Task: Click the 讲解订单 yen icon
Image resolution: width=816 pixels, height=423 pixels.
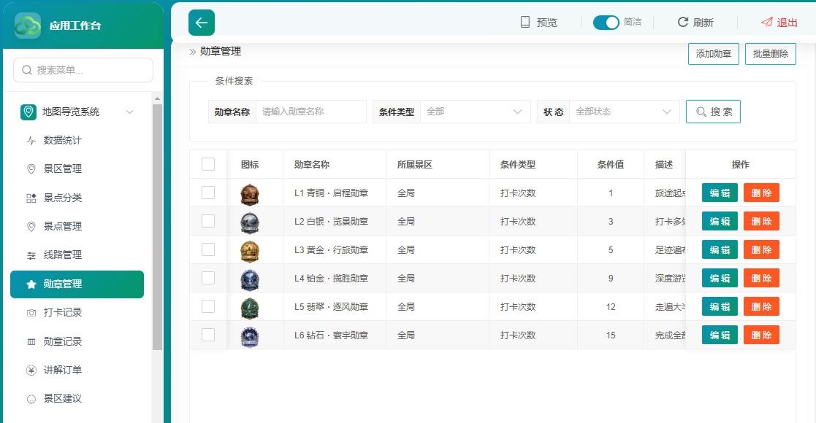Action: click(31, 370)
